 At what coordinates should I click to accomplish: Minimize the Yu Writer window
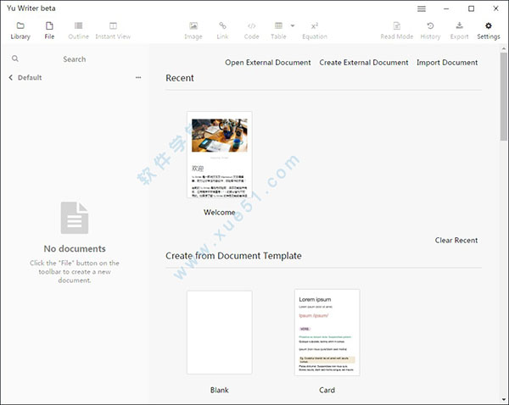446,8
